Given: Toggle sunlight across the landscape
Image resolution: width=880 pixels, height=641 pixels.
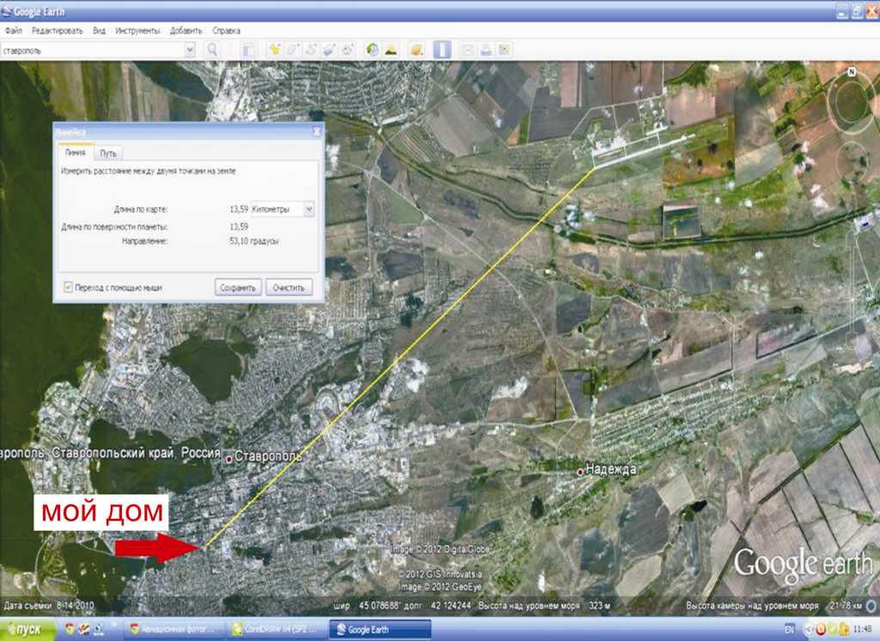Looking at the screenshot, I should coord(391,50).
